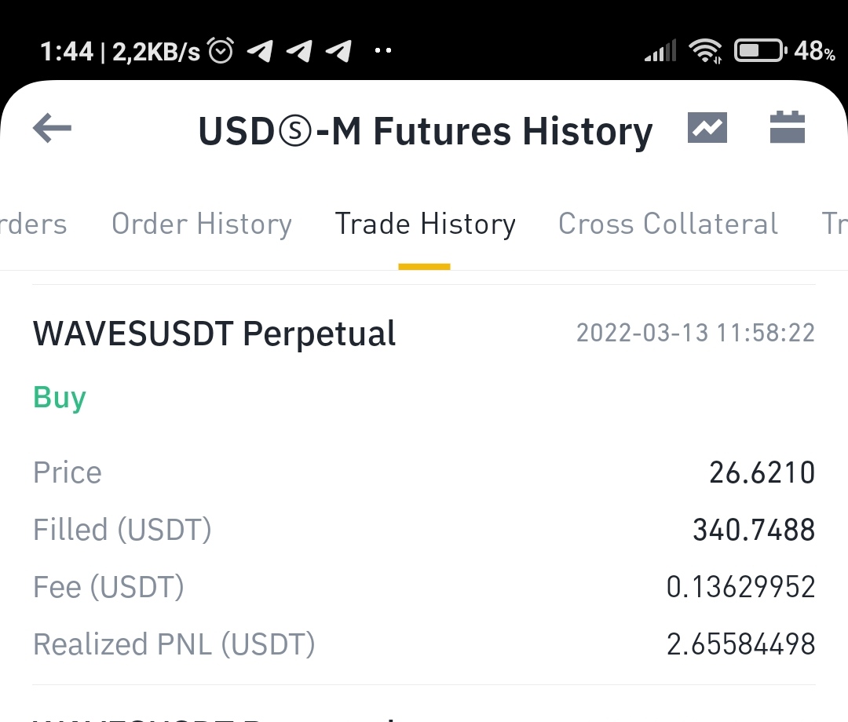Open the partially visible Orders tab

pos(33,224)
